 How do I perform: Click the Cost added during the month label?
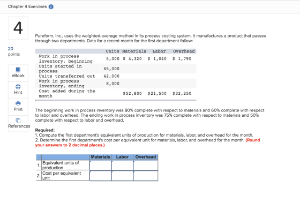click(67, 94)
